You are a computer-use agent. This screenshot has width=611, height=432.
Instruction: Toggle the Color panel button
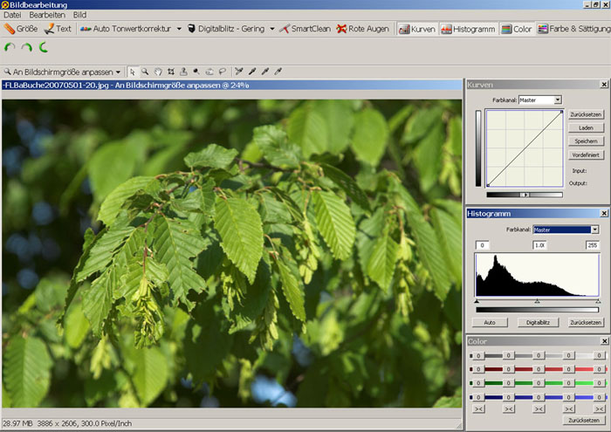pyautogui.click(x=516, y=29)
